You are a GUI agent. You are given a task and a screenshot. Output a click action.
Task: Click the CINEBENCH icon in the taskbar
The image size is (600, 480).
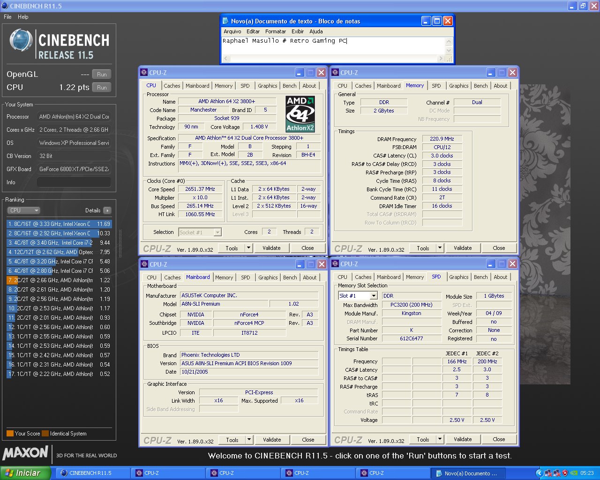pos(64,473)
